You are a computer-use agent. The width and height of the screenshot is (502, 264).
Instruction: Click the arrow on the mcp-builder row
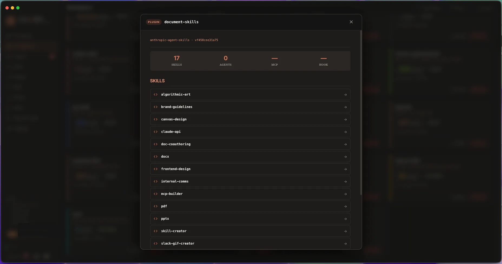[345, 194]
